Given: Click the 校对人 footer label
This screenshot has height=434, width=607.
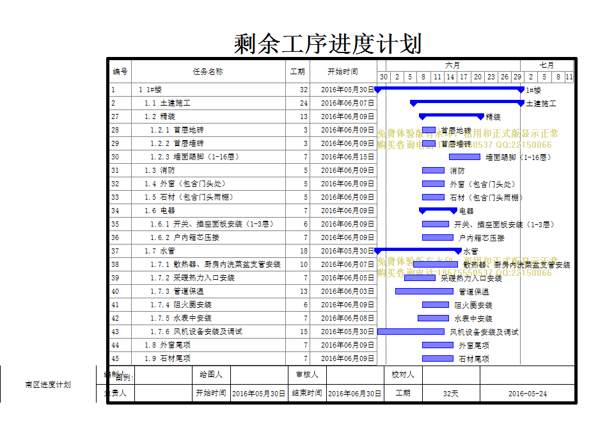Looking at the screenshot, I should coord(402,374).
